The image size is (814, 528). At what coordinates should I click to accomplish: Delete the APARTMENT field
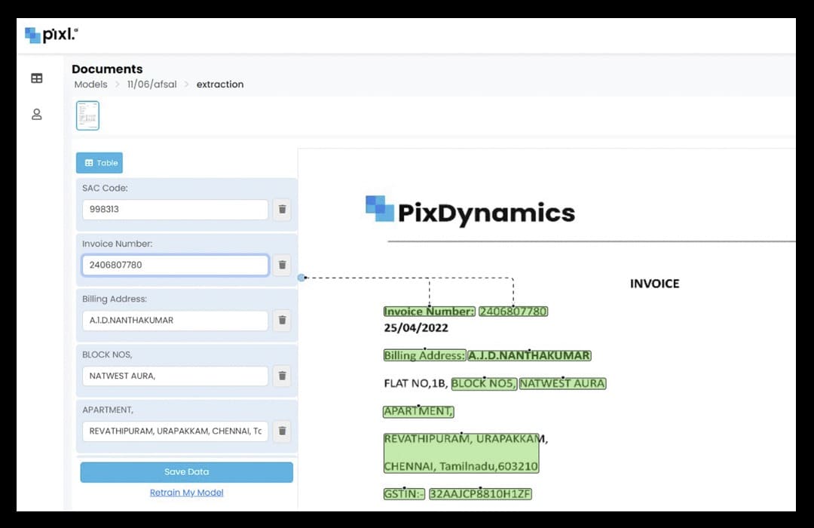(283, 431)
